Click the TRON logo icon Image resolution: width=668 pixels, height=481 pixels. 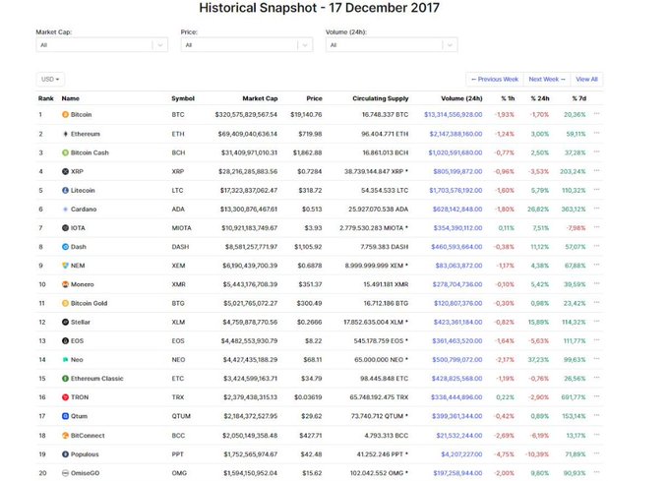click(65, 397)
